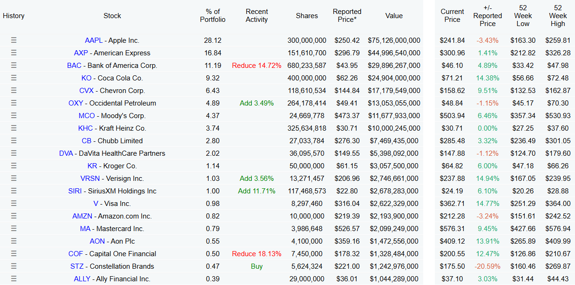
Task: Open the CB ticker link
Action: click(87, 141)
